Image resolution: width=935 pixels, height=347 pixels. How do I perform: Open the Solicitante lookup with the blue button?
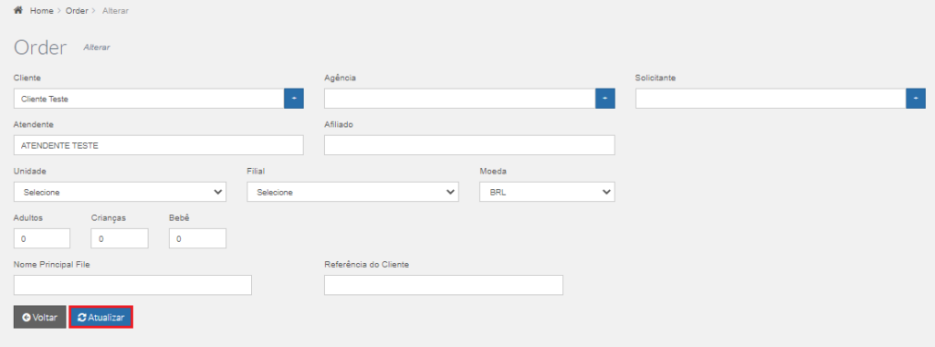[x=916, y=99]
